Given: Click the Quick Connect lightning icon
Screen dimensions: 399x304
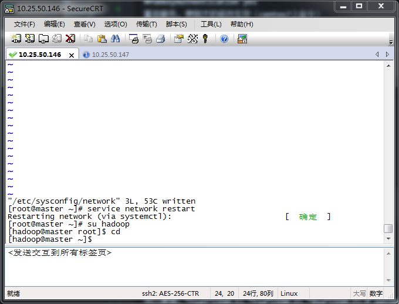Looking at the screenshot, I should (x=29, y=39).
